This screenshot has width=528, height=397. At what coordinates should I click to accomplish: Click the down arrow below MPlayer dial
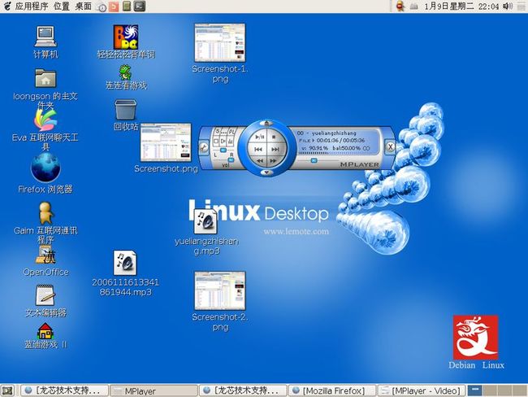point(266,172)
